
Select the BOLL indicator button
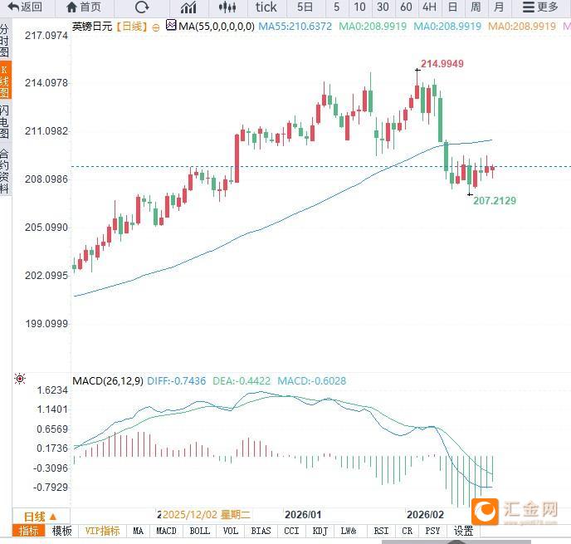[200, 531]
